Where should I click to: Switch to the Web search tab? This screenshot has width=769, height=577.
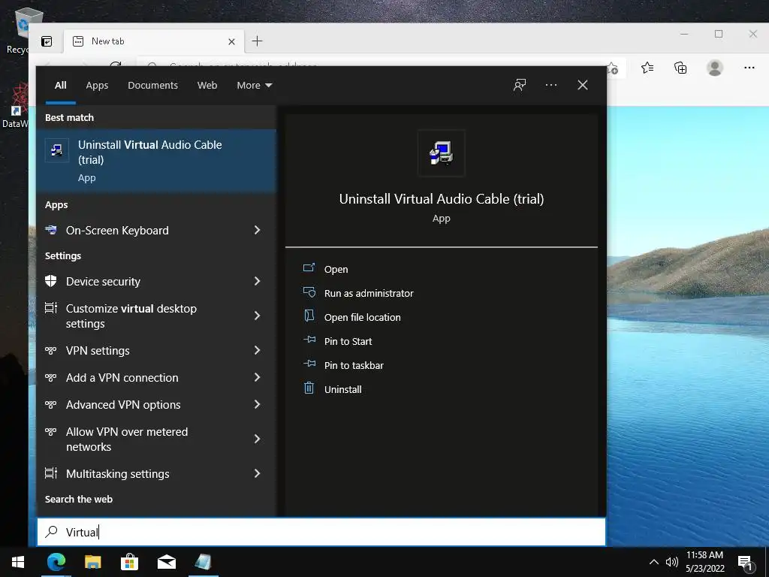[x=207, y=86]
